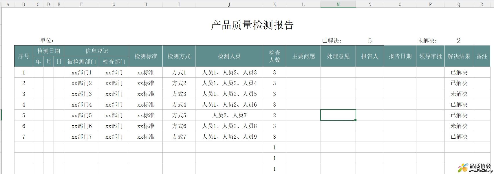Screen dimensions: 494x174
Task: Select cell 人员1、人员2、人员8
Action: pos(229,126)
